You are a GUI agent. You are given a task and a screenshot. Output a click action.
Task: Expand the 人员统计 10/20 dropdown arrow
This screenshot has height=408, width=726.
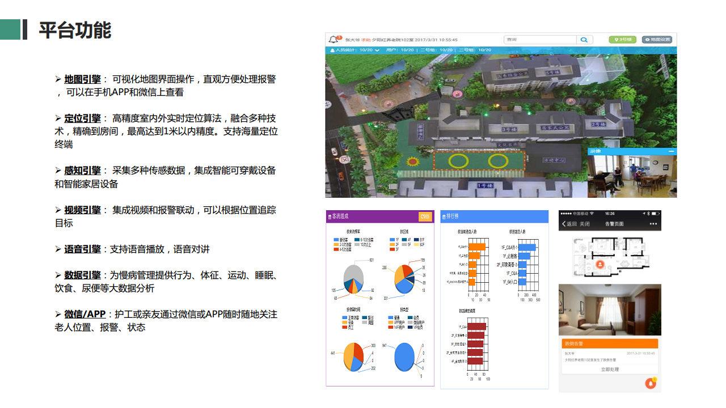(x=377, y=50)
